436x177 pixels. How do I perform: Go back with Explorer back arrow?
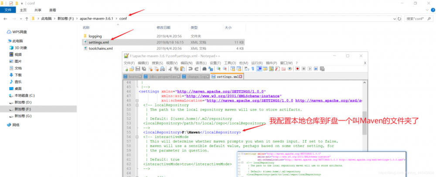pyautogui.click(x=6, y=19)
